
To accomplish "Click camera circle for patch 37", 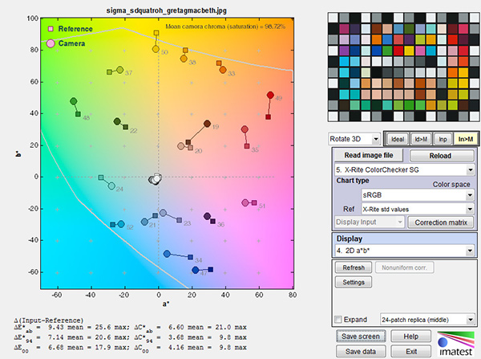I will pos(120,70).
